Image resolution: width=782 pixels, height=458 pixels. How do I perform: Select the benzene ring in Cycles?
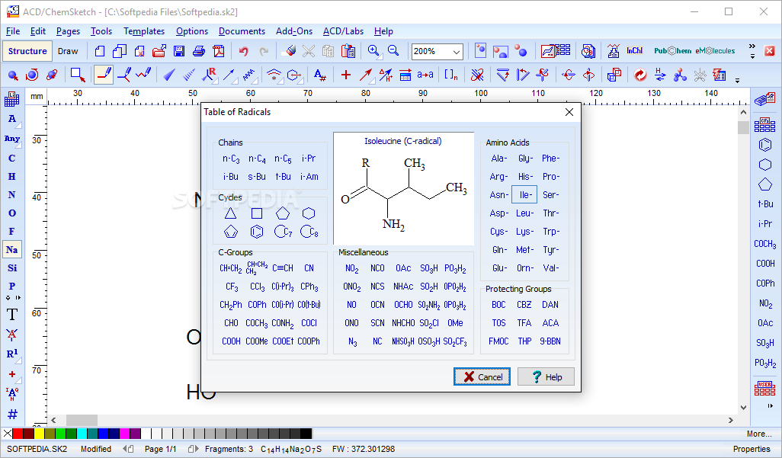[257, 232]
